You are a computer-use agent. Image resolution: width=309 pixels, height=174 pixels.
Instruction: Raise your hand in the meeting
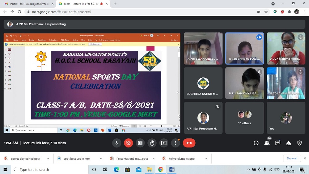[x=152, y=143]
